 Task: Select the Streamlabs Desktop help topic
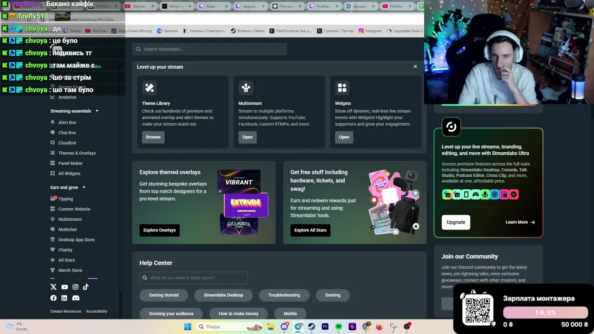tap(223, 295)
